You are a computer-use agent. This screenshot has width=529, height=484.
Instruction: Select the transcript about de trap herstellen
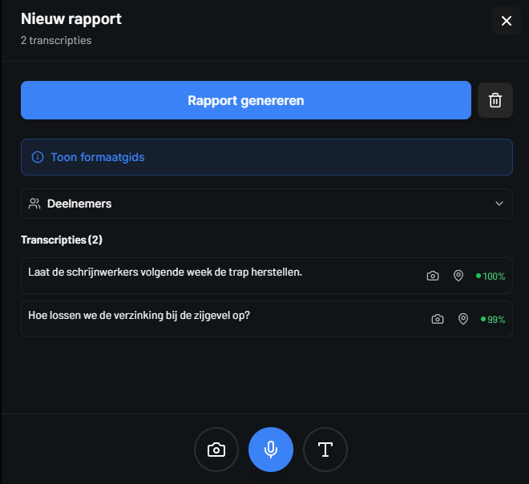point(165,272)
